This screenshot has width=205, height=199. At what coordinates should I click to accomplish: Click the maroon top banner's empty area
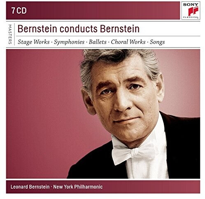[x=103, y=11]
